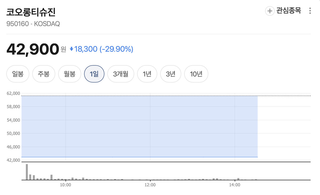Click the -29.90% change text
Screen dimensions: 320x195
[116, 49]
